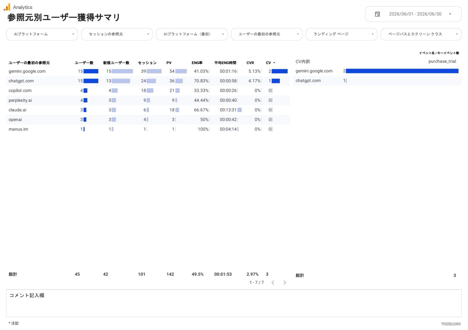
Task: Click the gemini.google.com CV bar
Action: click(x=280, y=71)
